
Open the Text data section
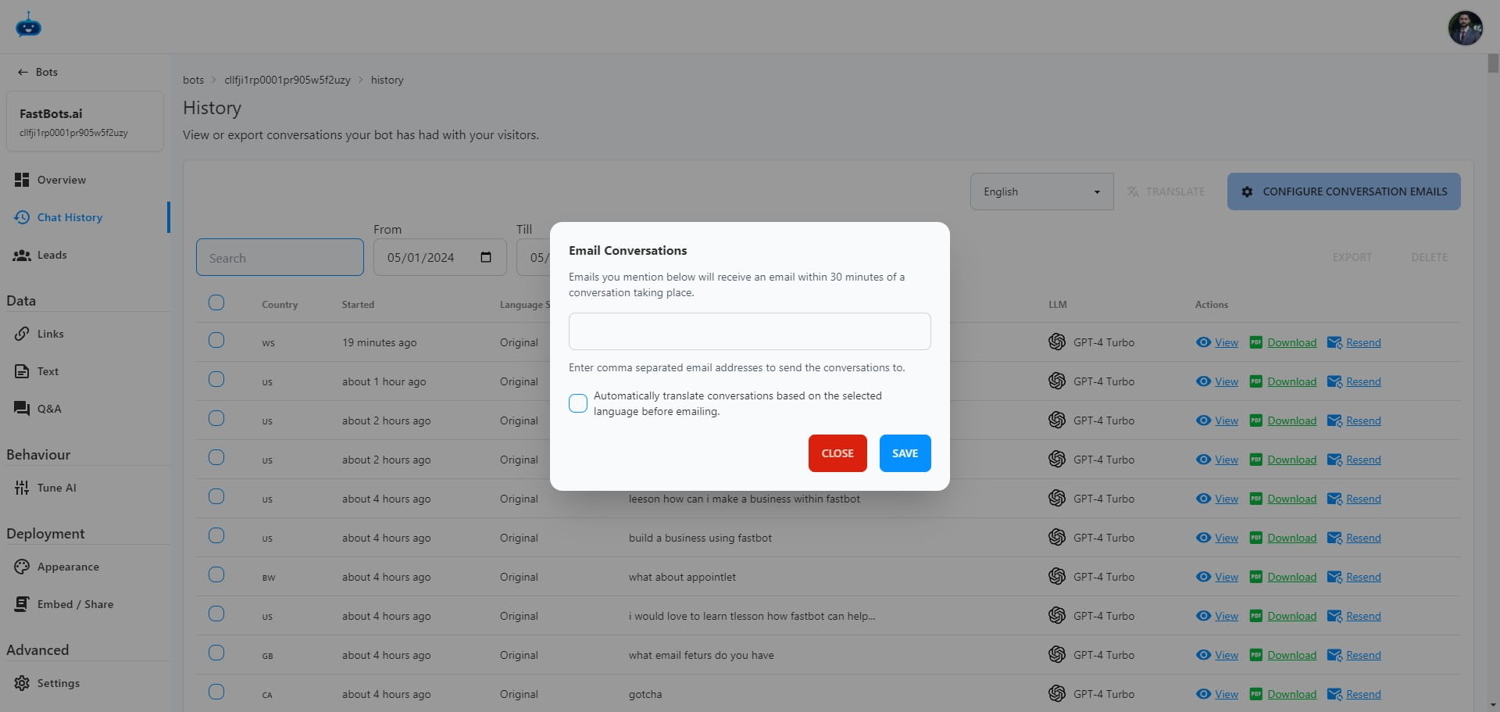(84, 371)
